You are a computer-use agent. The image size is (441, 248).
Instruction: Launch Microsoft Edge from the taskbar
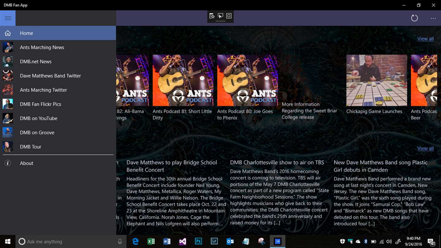[135, 242]
